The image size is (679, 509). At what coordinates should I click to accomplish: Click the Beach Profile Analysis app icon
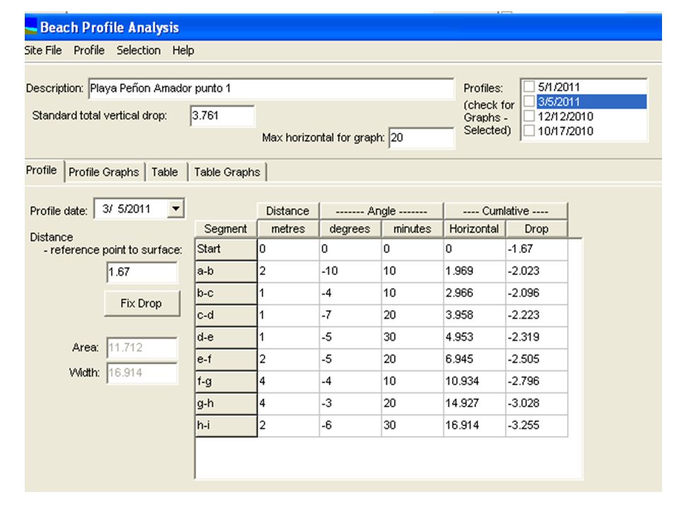[30, 28]
